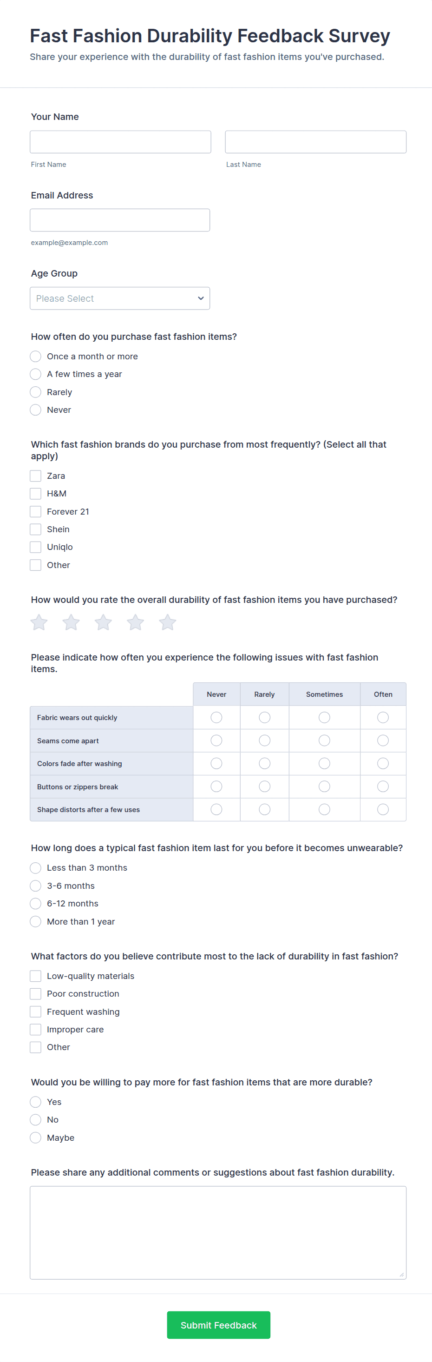
Task: Select 'Once a month or more' purchase frequency
Action: coord(35,357)
